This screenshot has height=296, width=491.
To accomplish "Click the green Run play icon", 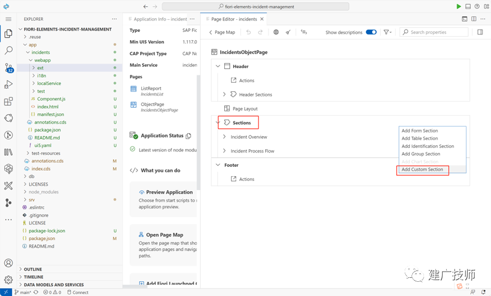I will [459, 6].
